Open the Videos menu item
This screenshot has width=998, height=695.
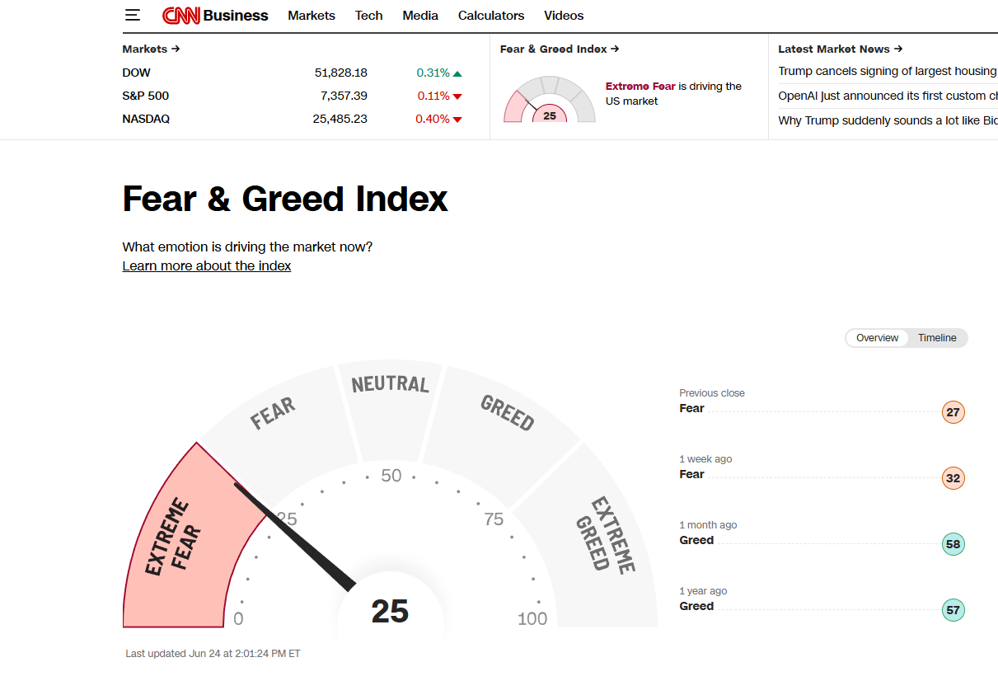pos(564,16)
